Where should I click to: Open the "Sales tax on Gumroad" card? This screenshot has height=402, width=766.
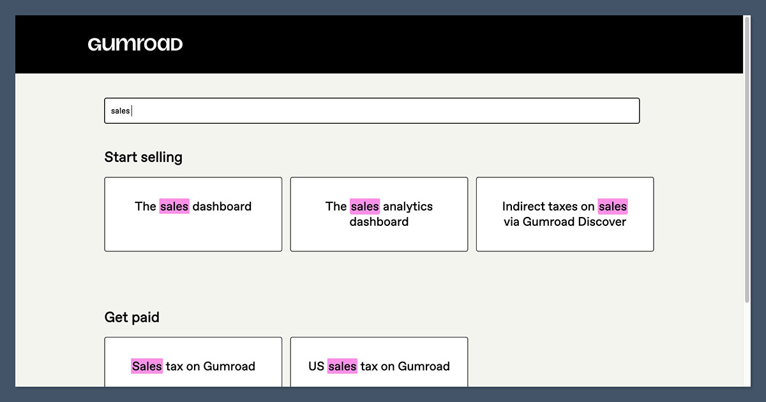[x=193, y=362]
